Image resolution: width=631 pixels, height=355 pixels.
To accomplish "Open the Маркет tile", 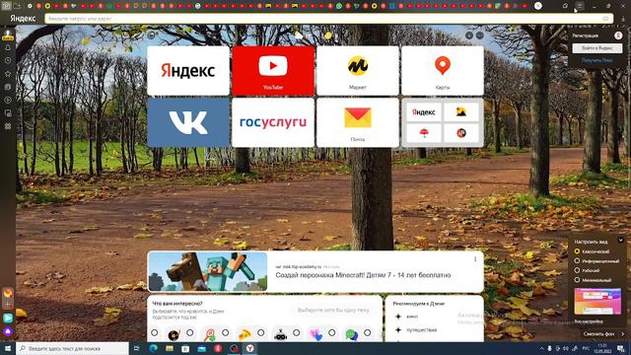I will pyautogui.click(x=358, y=71).
